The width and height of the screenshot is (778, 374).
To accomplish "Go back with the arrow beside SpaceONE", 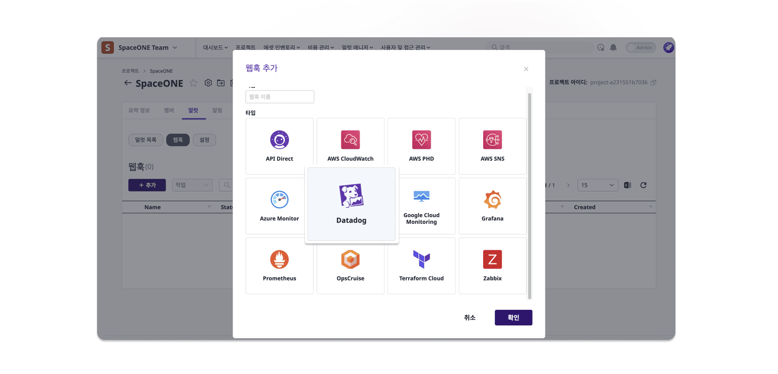I will [128, 83].
